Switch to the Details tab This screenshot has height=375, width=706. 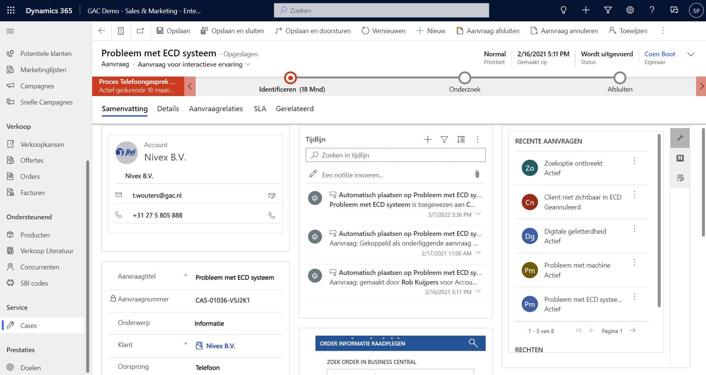coord(168,109)
